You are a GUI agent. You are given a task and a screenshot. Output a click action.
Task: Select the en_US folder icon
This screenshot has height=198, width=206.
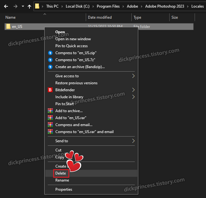pos(8,26)
